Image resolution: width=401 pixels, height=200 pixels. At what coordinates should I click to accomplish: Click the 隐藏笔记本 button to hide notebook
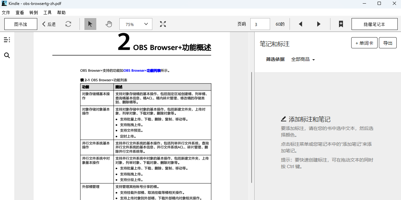(374, 24)
